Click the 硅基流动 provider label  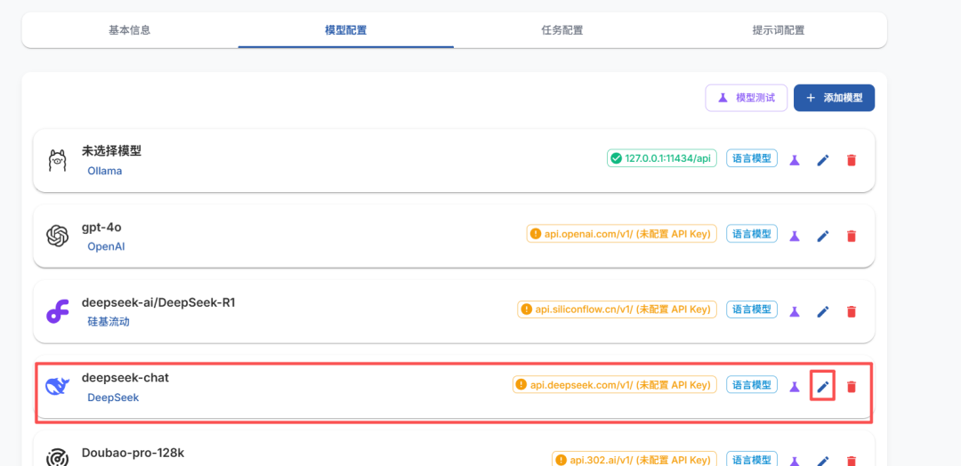pos(109,322)
